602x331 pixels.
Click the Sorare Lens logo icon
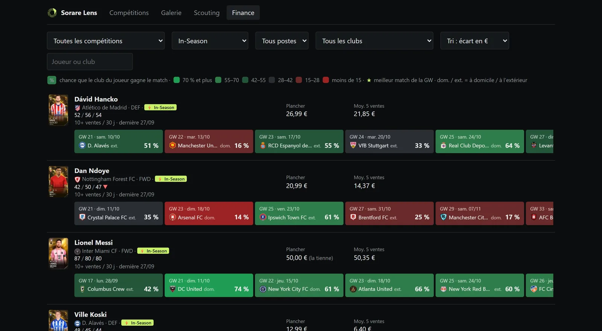pos(52,13)
